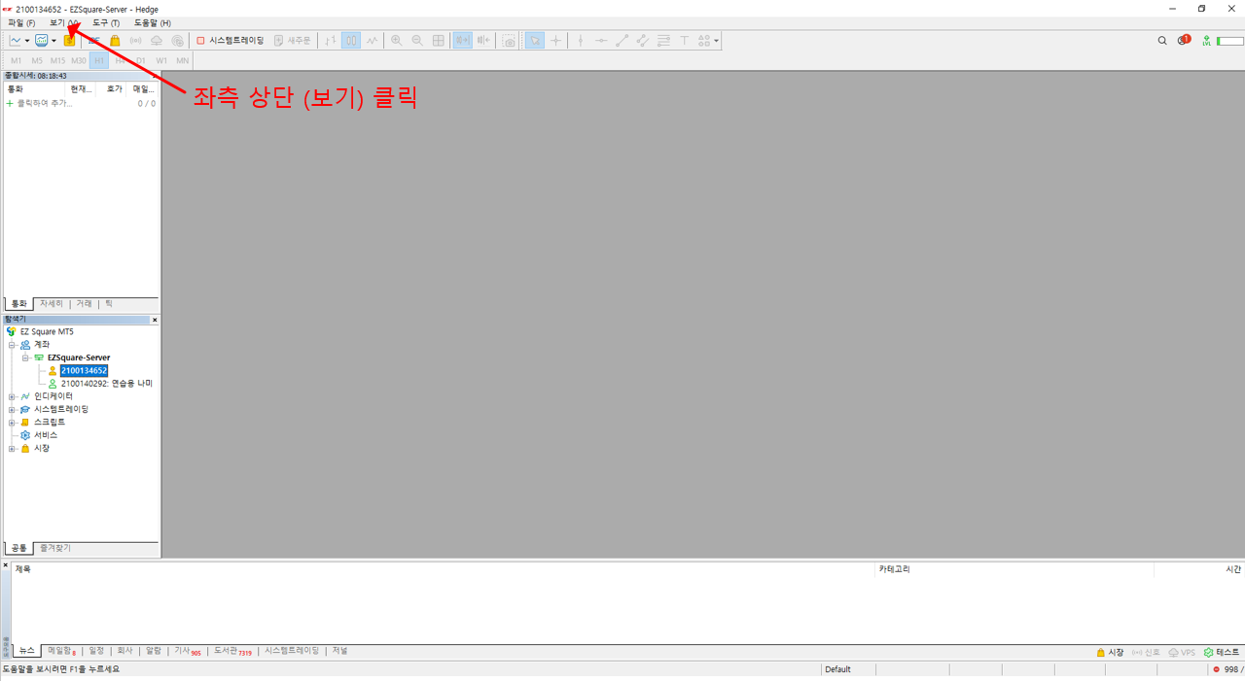Select the text label T tool

click(x=684, y=41)
